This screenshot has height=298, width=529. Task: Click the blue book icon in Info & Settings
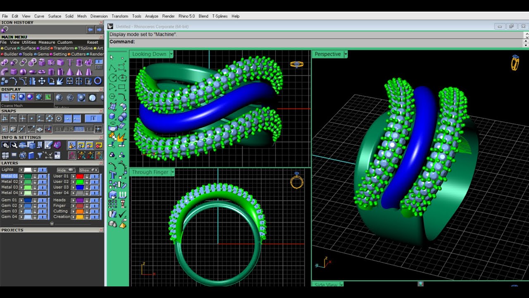[31, 155]
